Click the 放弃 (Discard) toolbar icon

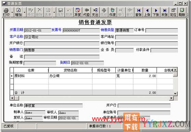(x=69, y=12)
